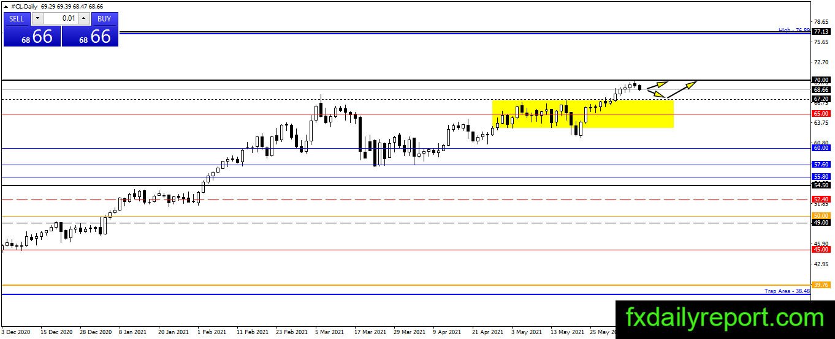Click the 67.20 price level tag
The height and width of the screenshot is (339, 835).
(821, 99)
